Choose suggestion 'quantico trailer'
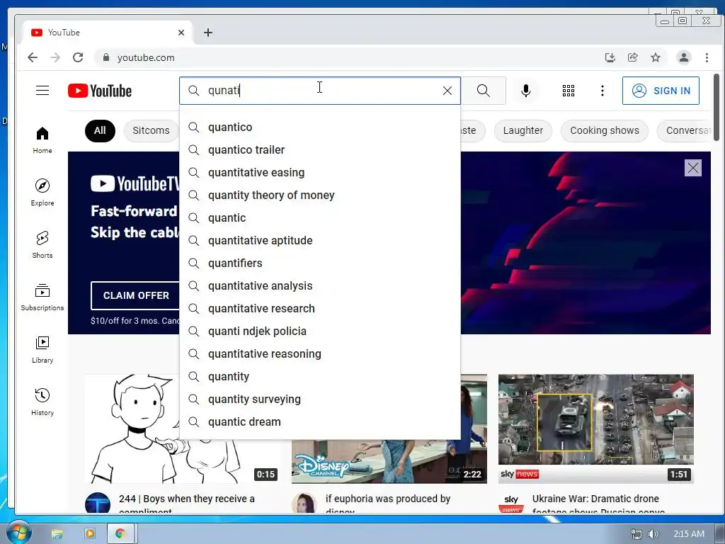 pyautogui.click(x=320, y=150)
